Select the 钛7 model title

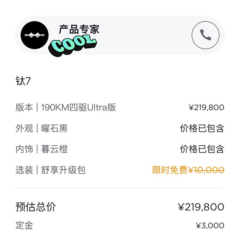click(x=23, y=81)
